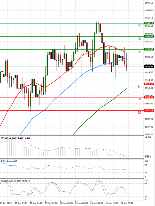The width and height of the screenshot is (155, 206).
Task: Click the 1937.50 price axis value
Action: click(149, 41)
